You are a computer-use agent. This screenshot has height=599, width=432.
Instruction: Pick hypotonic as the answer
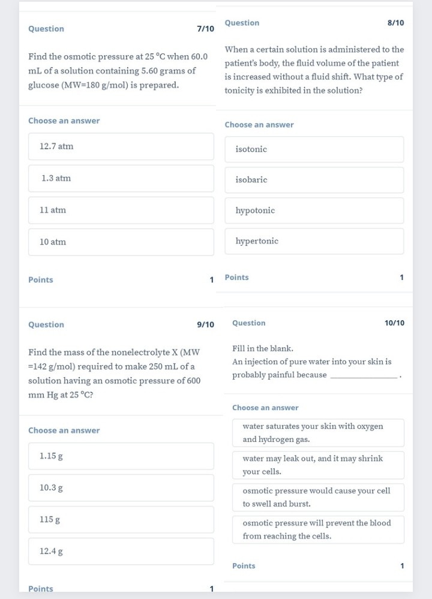click(314, 210)
